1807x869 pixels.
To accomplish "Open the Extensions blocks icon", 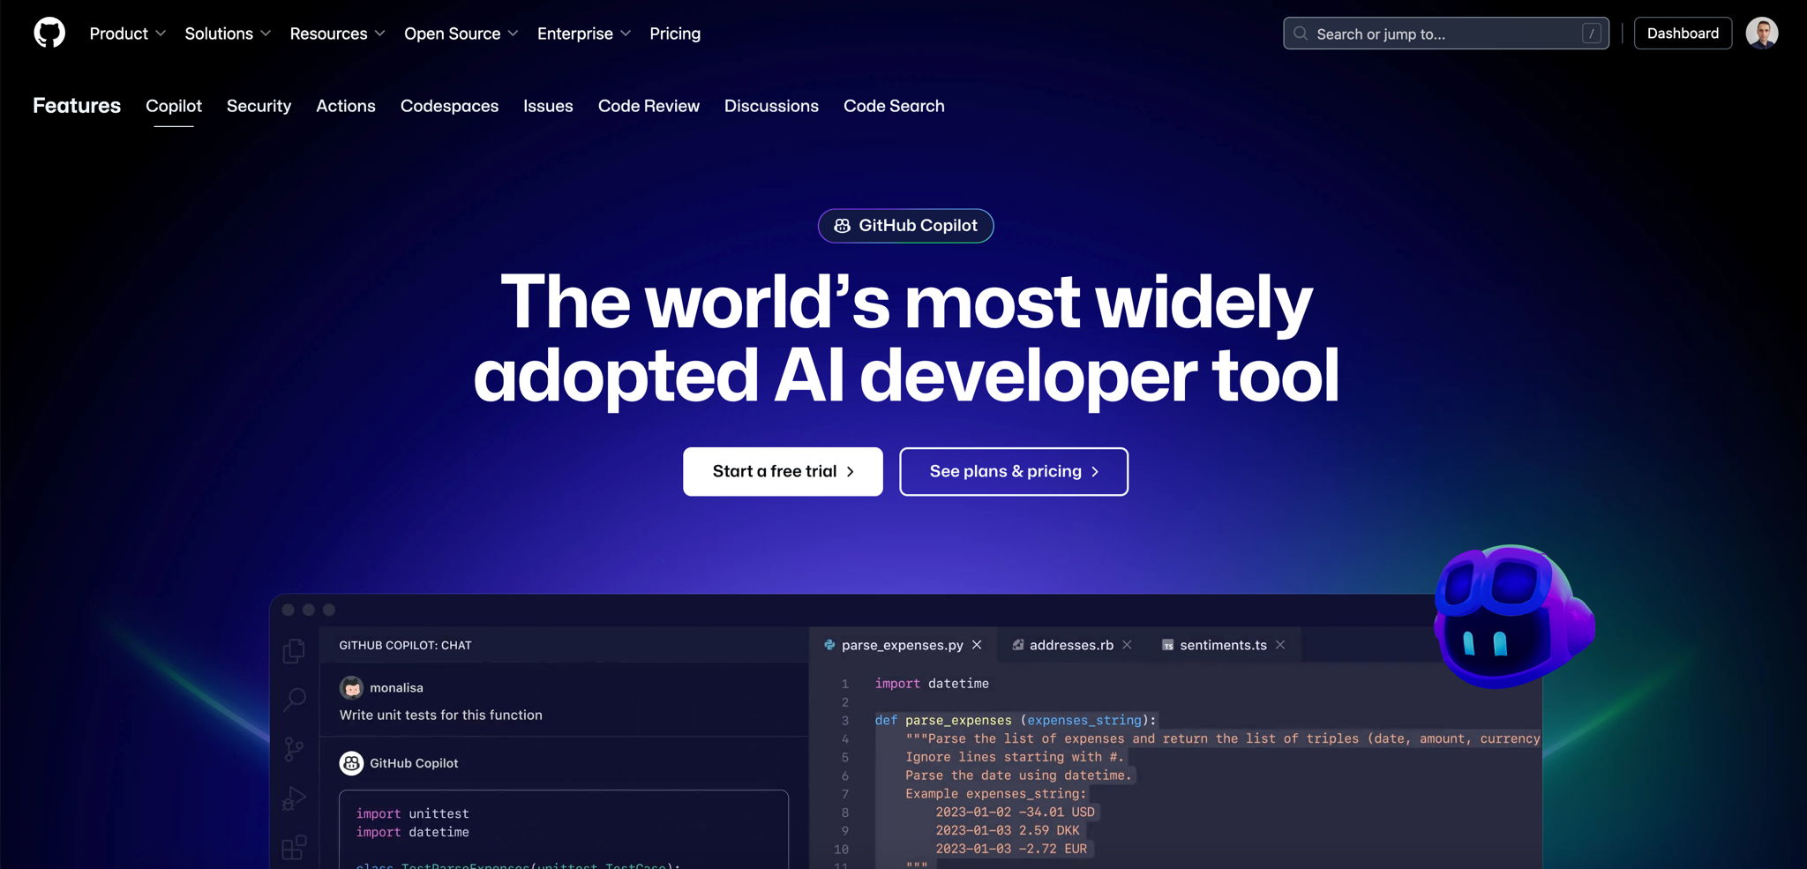I will click(x=294, y=848).
